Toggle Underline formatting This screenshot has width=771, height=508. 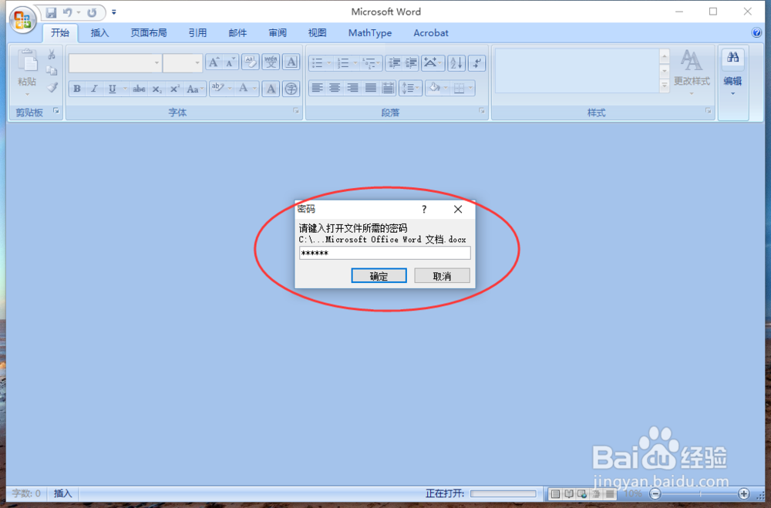click(112, 89)
